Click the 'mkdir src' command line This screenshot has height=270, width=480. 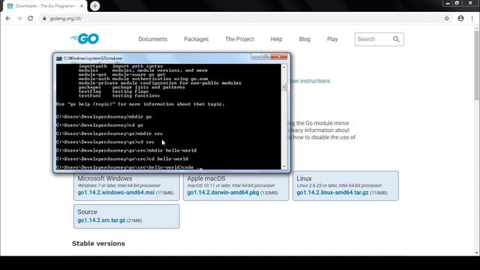[109, 133]
